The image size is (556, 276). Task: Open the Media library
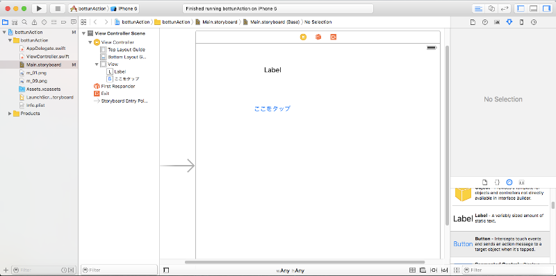521,182
